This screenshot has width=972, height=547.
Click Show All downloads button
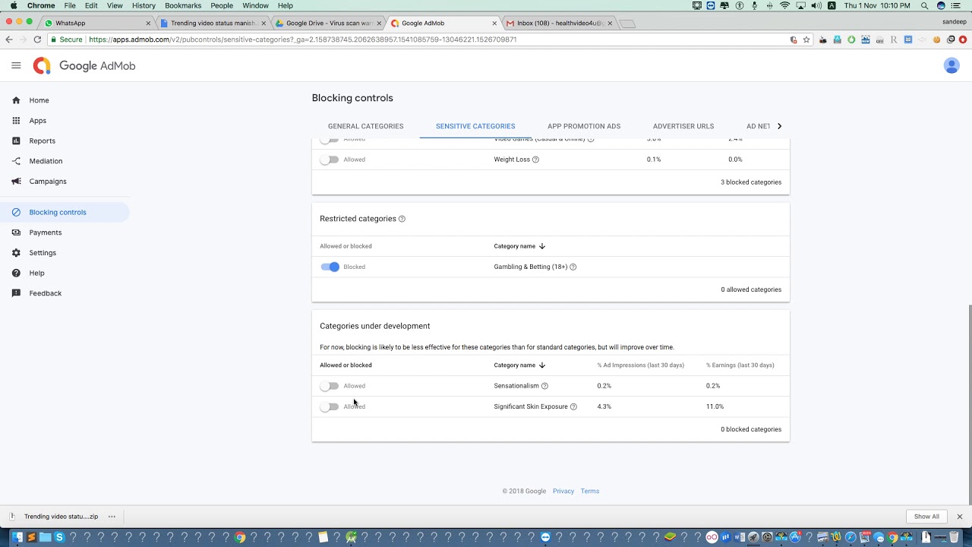(926, 517)
